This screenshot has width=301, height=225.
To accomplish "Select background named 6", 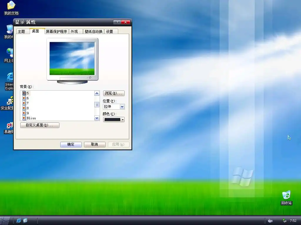I will pyautogui.click(x=28, y=98).
